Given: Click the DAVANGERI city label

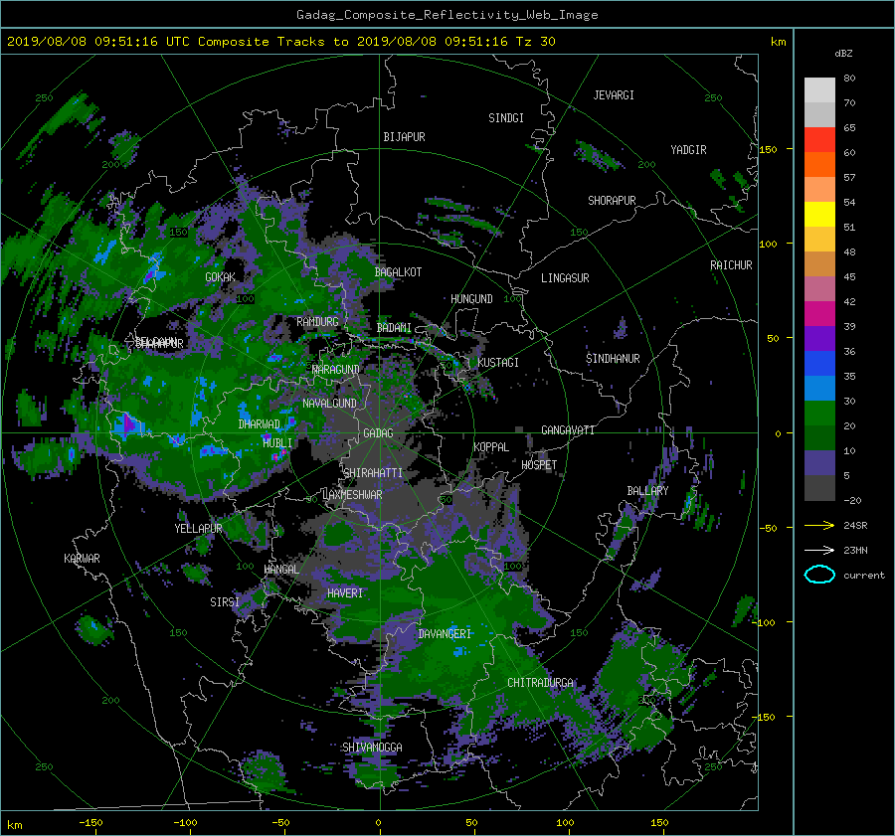Looking at the screenshot, I should [445, 634].
